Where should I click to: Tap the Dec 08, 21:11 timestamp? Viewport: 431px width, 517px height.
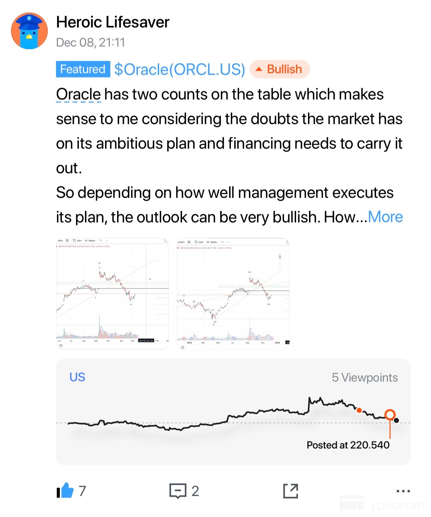pos(91,43)
